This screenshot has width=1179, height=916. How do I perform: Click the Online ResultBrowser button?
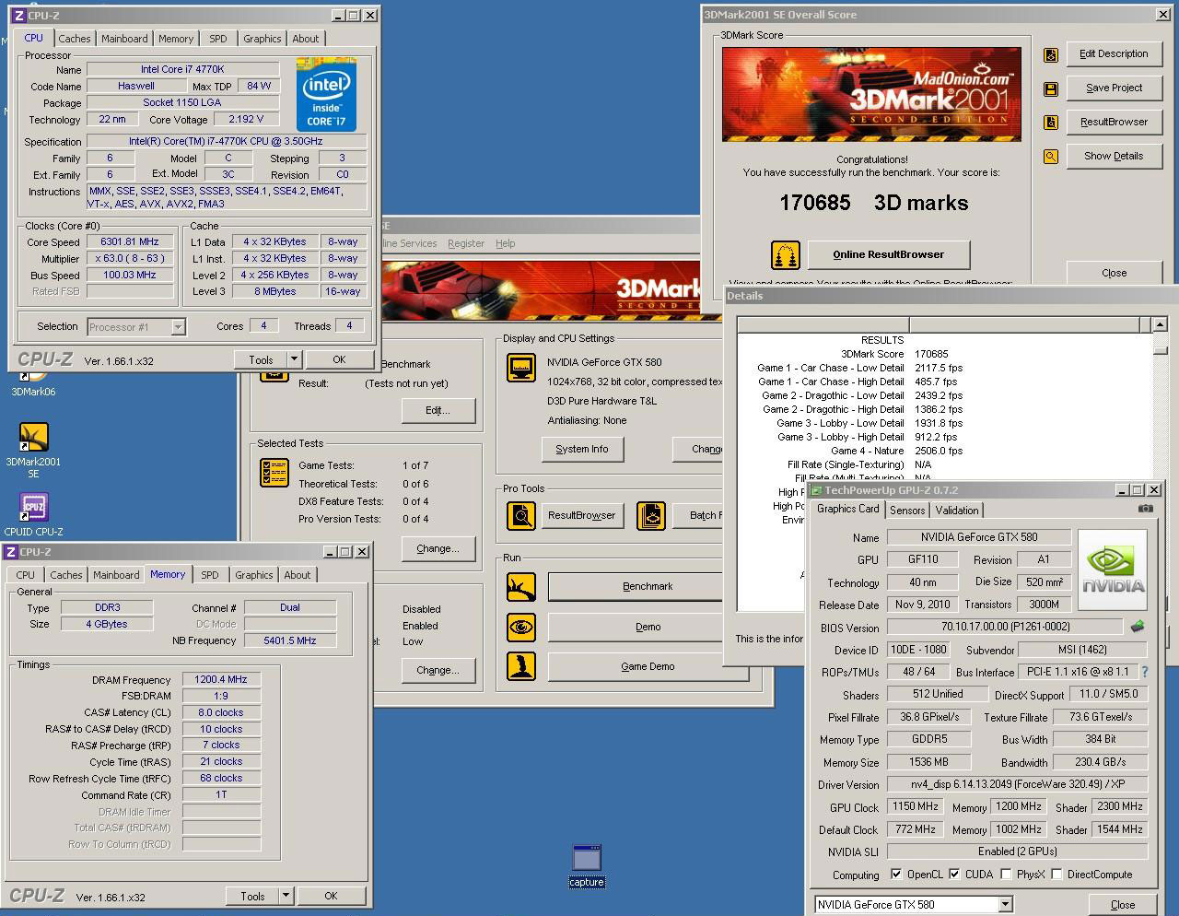[889, 254]
